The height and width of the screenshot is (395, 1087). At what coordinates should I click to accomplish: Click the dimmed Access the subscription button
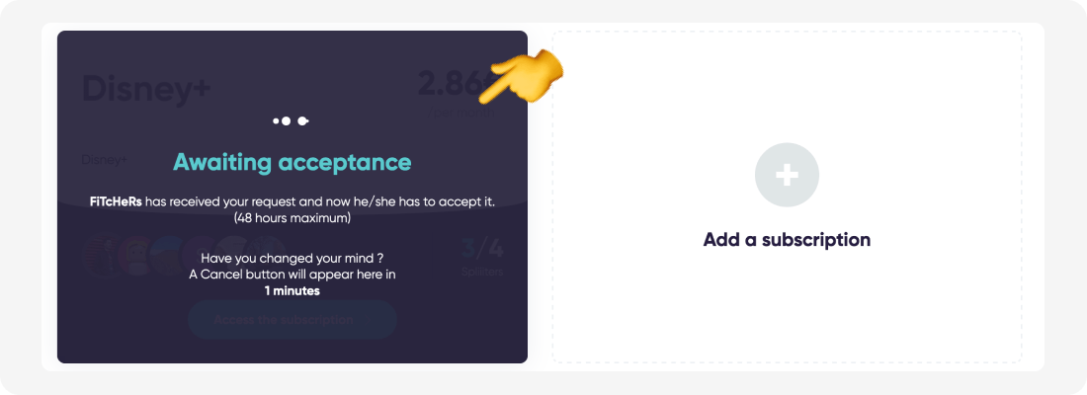pos(292,320)
